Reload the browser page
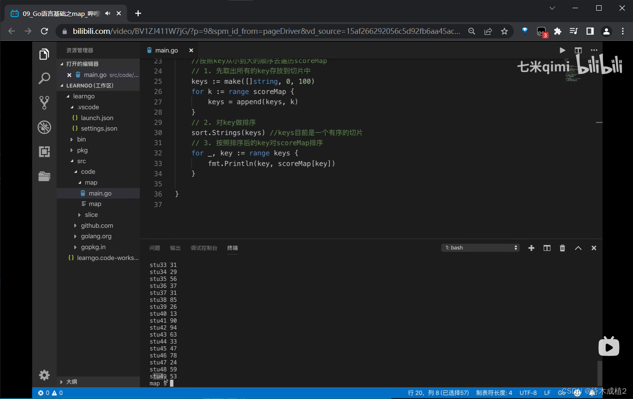The width and height of the screenshot is (633, 399). [44, 31]
